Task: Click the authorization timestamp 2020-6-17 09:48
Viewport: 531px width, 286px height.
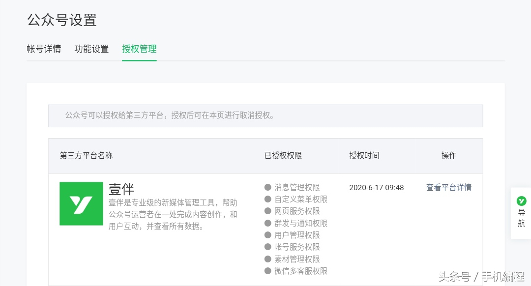Action: pos(377,187)
